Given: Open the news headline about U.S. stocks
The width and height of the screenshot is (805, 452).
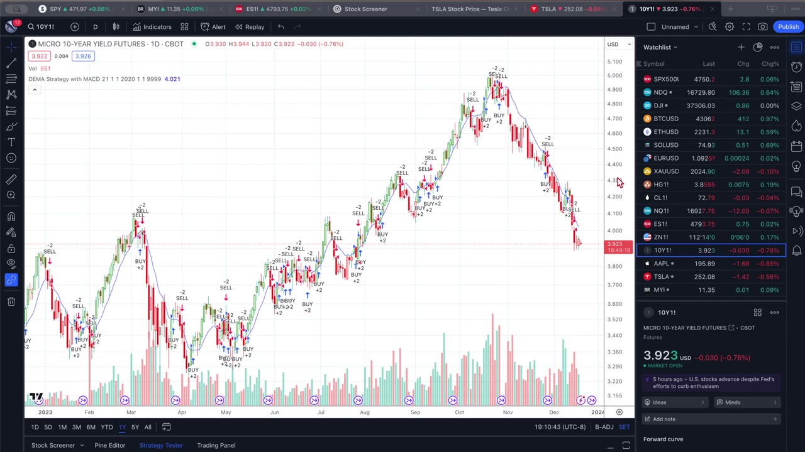Looking at the screenshot, I should click(x=711, y=382).
